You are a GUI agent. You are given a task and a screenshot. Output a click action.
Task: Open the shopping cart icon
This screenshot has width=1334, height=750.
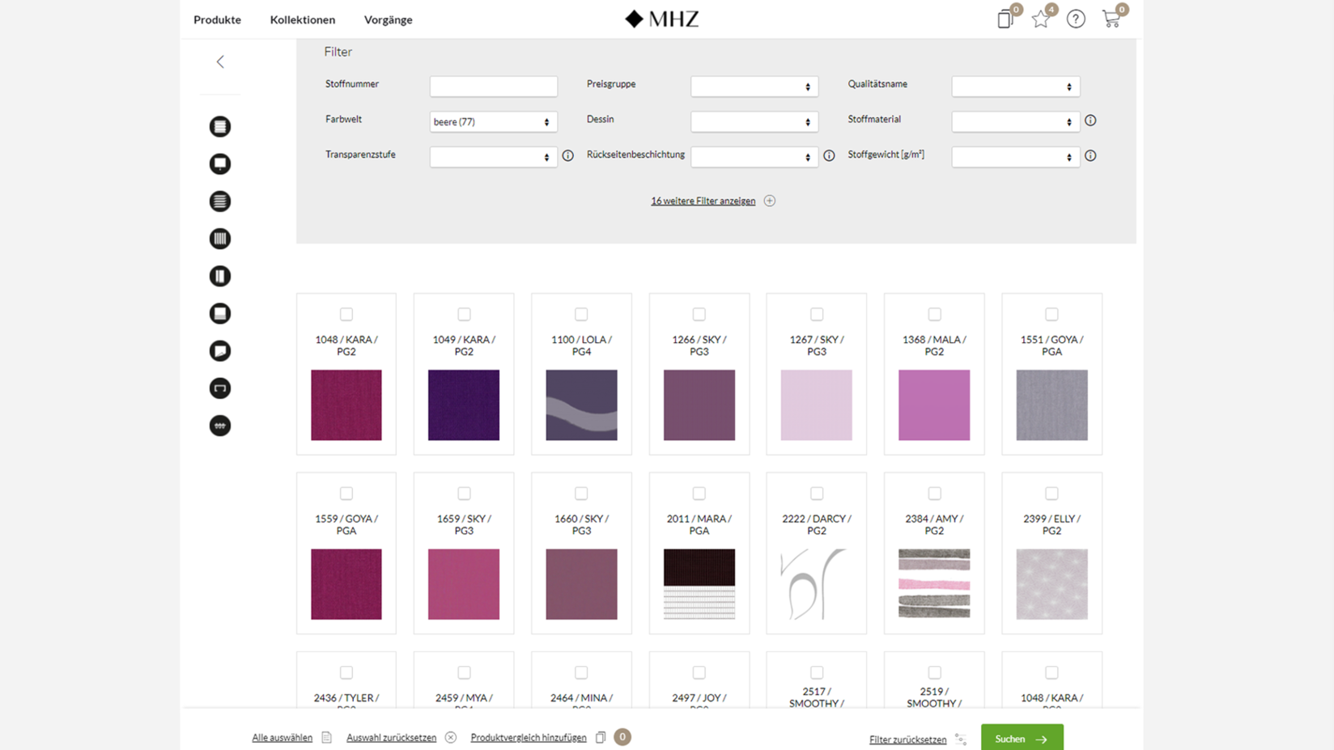1111,19
